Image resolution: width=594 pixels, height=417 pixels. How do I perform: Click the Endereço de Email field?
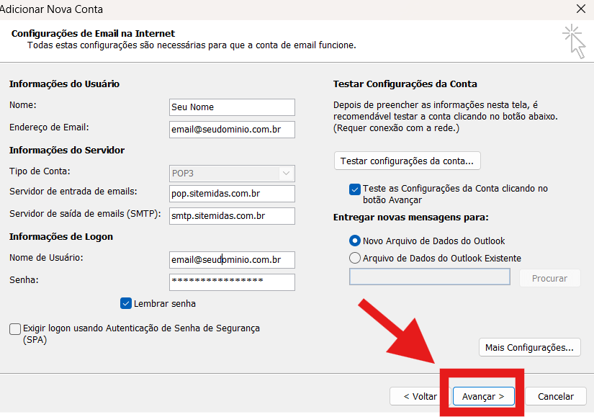(232, 129)
